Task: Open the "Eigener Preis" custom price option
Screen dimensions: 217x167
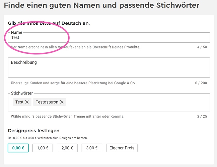Action: point(122,148)
